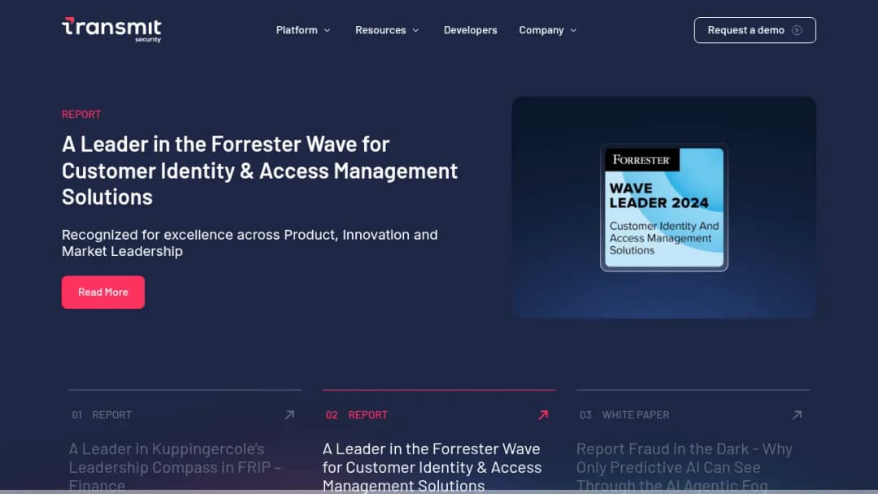Go to the Developers page
This screenshot has height=494, width=878.
[471, 30]
